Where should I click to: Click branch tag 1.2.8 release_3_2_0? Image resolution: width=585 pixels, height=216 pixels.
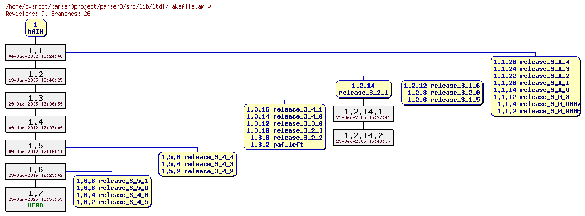pyautogui.click(x=443, y=93)
